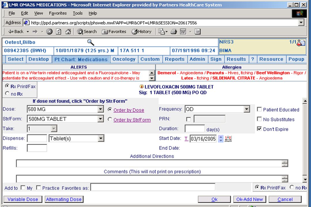Click the Duration days input field

(x=195, y=129)
